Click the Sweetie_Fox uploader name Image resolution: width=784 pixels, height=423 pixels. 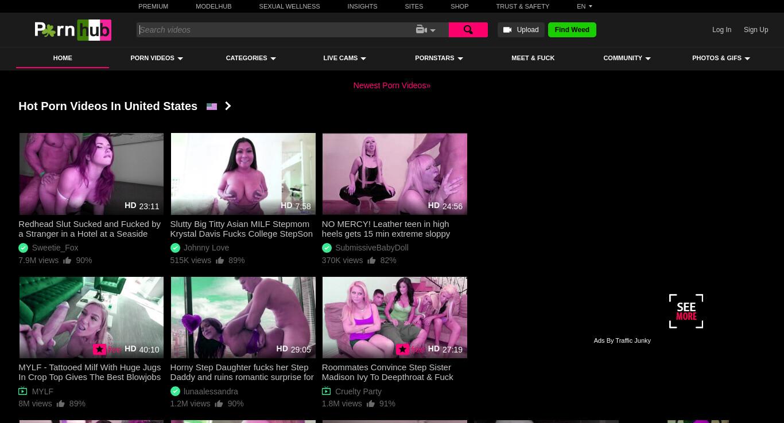(55, 248)
